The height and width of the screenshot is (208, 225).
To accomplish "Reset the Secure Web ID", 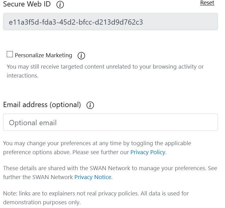I will point(207,3).
